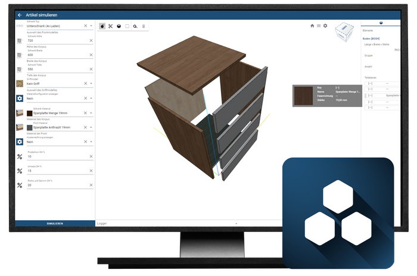Screen dimensions: 417x276
Task: Go back using the header arrow
Action: (20, 15)
